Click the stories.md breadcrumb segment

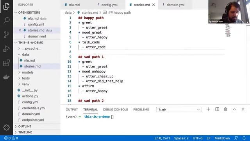coord(90,13)
